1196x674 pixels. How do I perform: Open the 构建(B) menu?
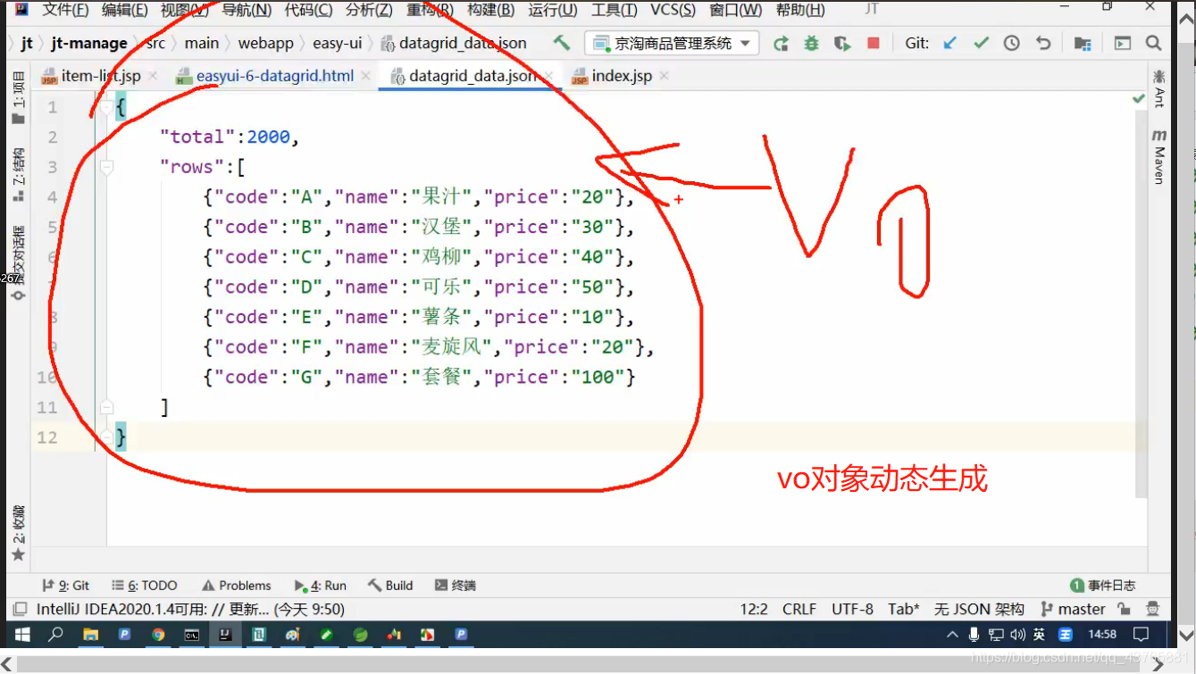point(491,10)
